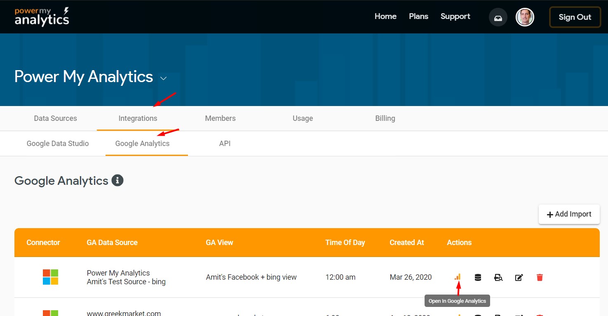Image resolution: width=608 pixels, height=316 pixels.
Task: Switch to the Usage tab
Action: point(303,118)
